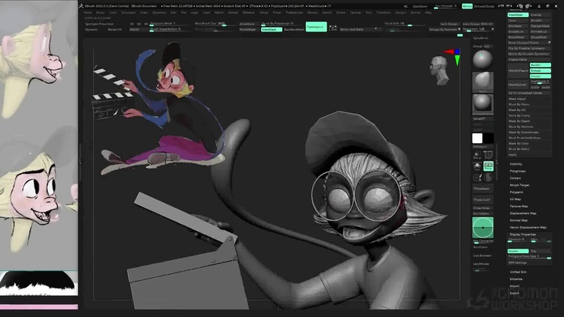This screenshot has width=564, height=317.
Task: Toggle the Groups mask-by-feature option
Action: 540,71
